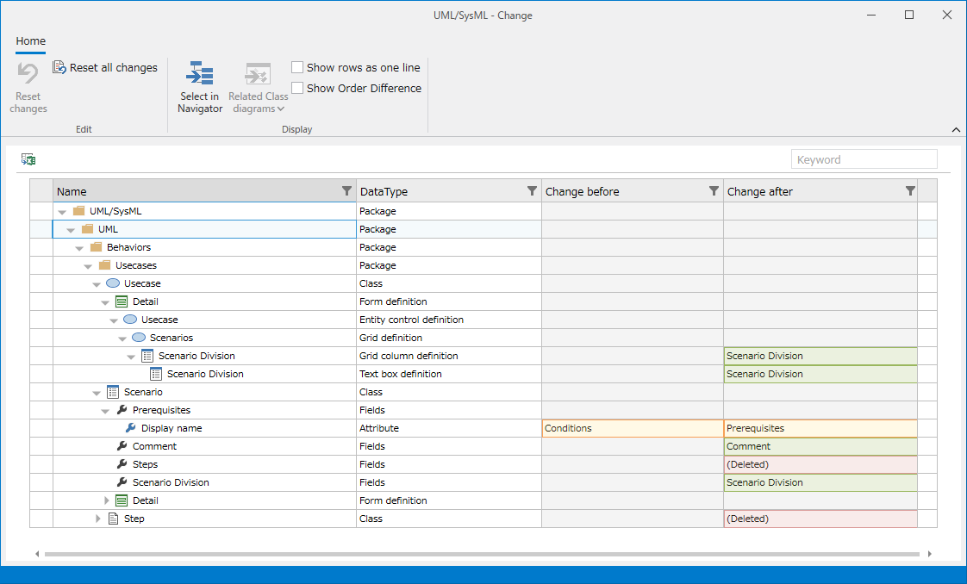
Task: Click the UML/SysML folder icon
Action: (78, 211)
